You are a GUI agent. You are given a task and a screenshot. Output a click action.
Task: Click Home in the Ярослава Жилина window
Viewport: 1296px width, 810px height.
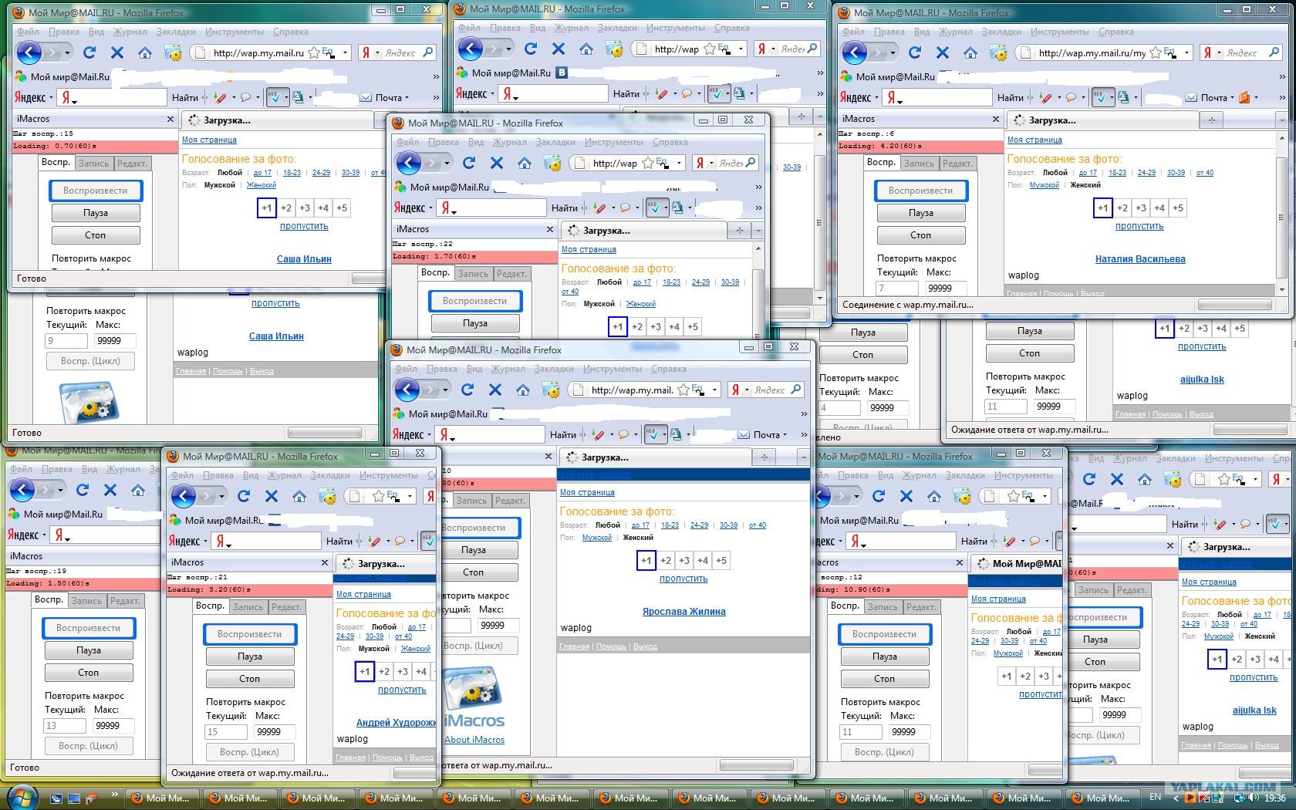[x=523, y=390]
